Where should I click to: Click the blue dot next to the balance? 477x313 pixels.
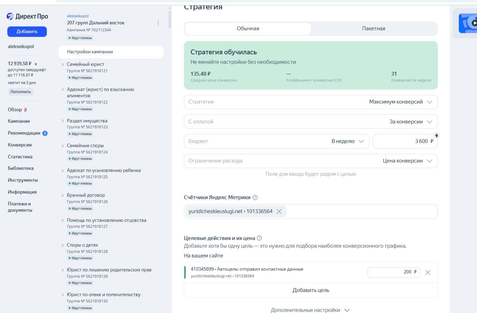36,64
